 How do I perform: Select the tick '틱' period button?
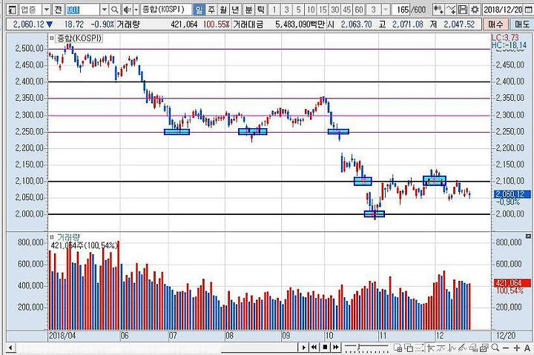click(x=260, y=10)
